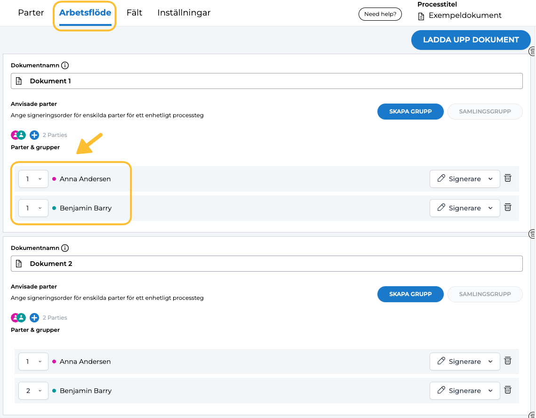The width and height of the screenshot is (536, 418).
Task: Open Benjamin Barry's order dropdown showing 2
Action: point(33,391)
